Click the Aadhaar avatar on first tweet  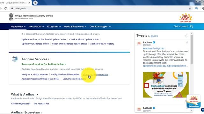coord(139,43)
